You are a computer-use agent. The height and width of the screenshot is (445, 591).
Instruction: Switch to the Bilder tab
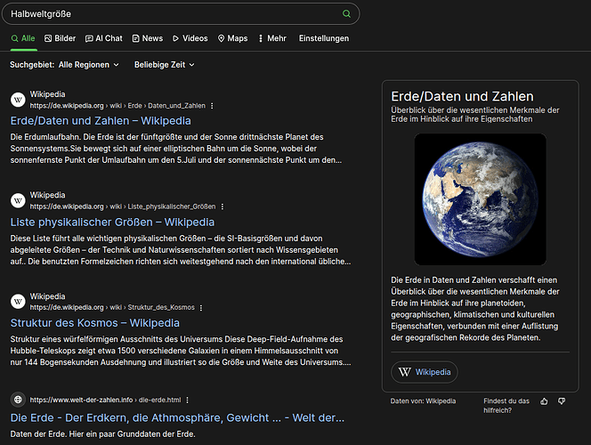point(60,38)
